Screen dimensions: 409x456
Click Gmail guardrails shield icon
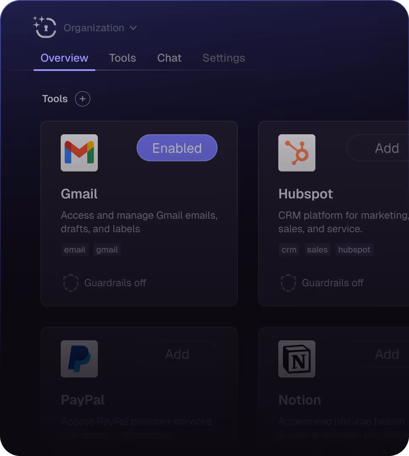point(70,282)
